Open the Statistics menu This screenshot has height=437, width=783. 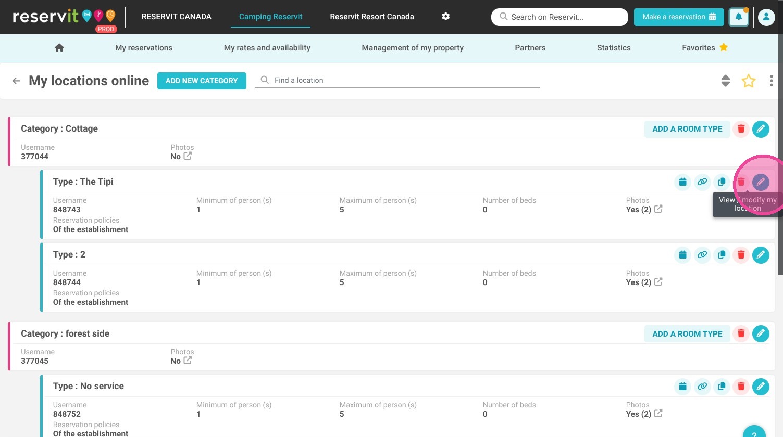614,48
